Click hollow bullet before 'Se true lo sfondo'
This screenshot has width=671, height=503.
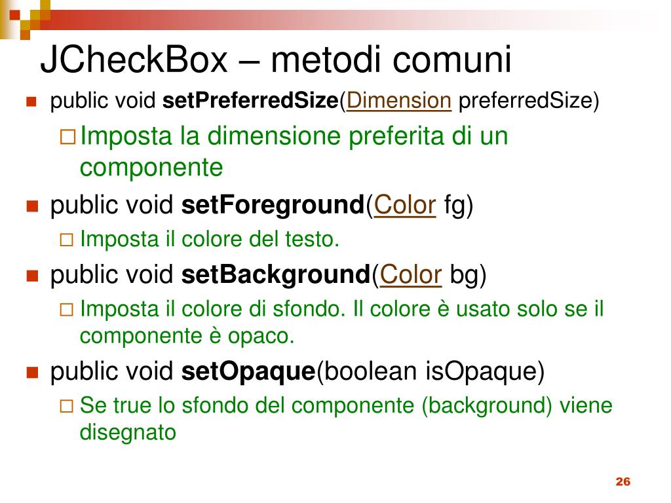(66, 407)
